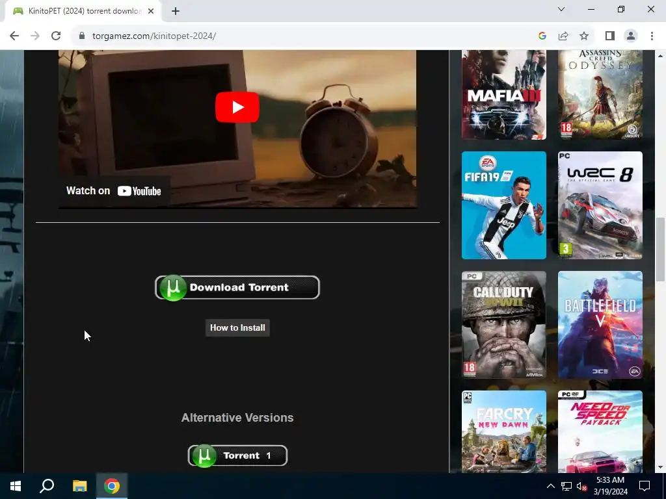Screen dimensions: 666x499
Task: Open a new browser tab
Action: pyautogui.click(x=176, y=12)
